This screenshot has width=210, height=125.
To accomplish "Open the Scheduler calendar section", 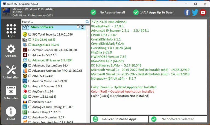I will pos(11,93).
